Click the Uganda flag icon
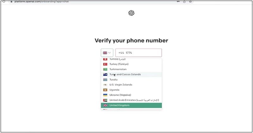Viewport: 253px width, 133px height. [x=105, y=90]
